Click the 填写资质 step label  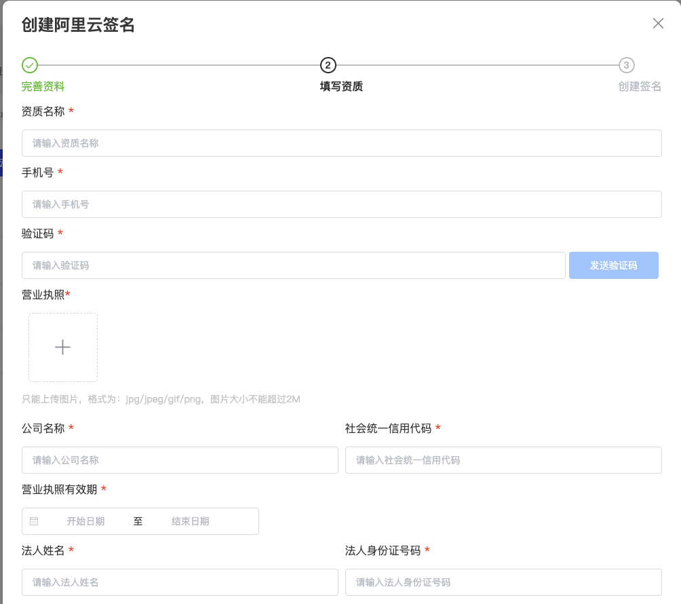coord(341,86)
